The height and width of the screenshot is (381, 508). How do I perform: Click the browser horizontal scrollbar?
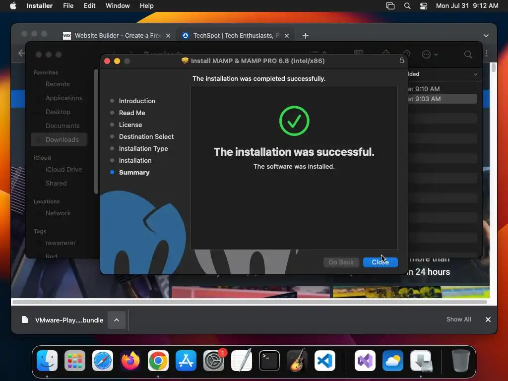click(x=250, y=302)
